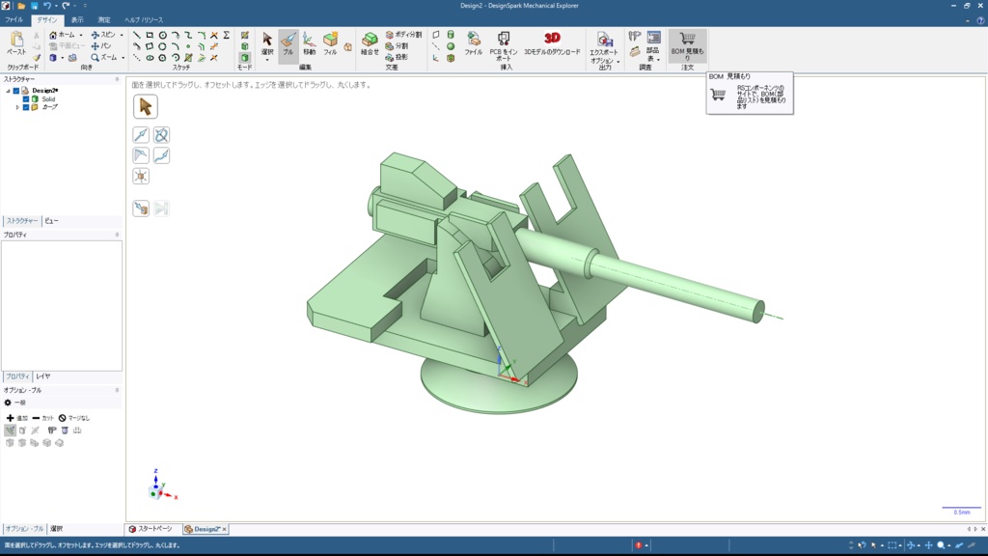Screen dimensions: 988x556
Task: Open the status bar error indicator dropdown
Action: pos(647,546)
